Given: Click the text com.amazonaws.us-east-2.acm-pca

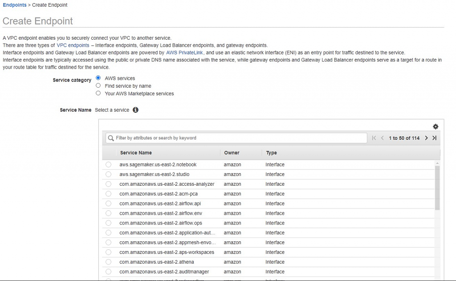Looking at the screenshot, I should 159,194.
